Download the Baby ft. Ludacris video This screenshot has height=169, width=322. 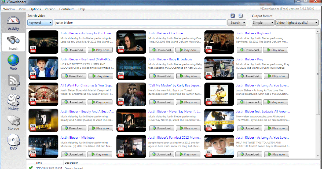coord(161,76)
